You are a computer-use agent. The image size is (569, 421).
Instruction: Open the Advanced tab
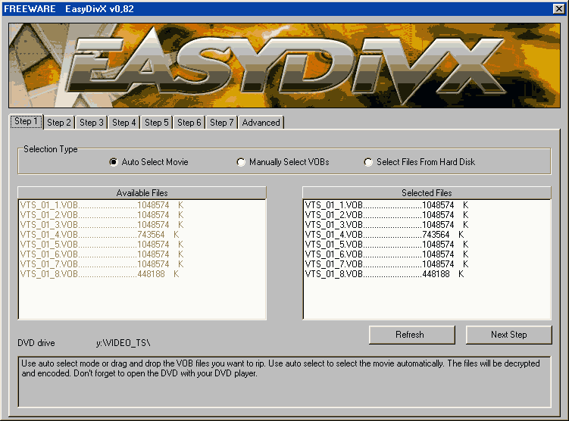(261, 123)
